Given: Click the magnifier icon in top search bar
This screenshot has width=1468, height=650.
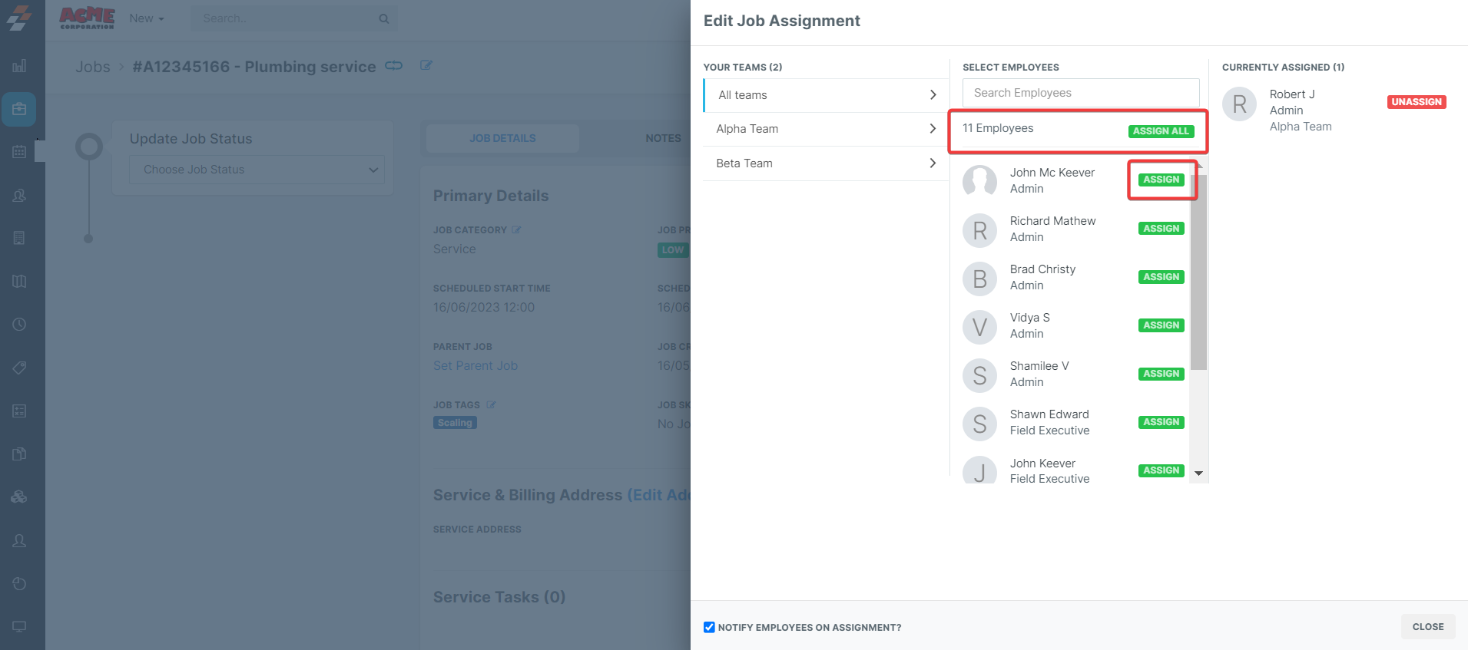Looking at the screenshot, I should point(383,18).
